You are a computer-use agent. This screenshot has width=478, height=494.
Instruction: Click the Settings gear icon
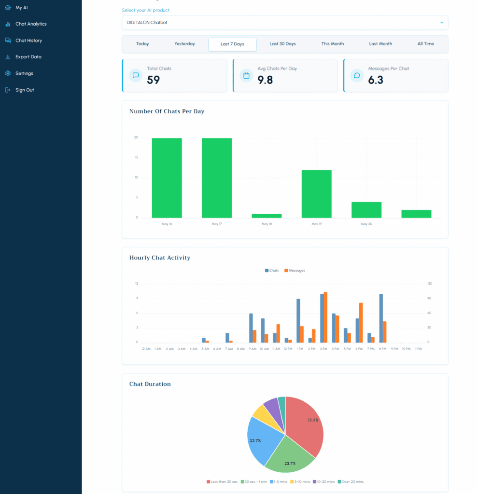[x=8, y=73]
